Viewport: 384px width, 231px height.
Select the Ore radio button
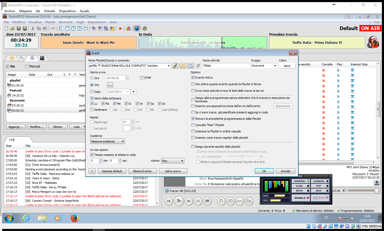click(x=92, y=85)
